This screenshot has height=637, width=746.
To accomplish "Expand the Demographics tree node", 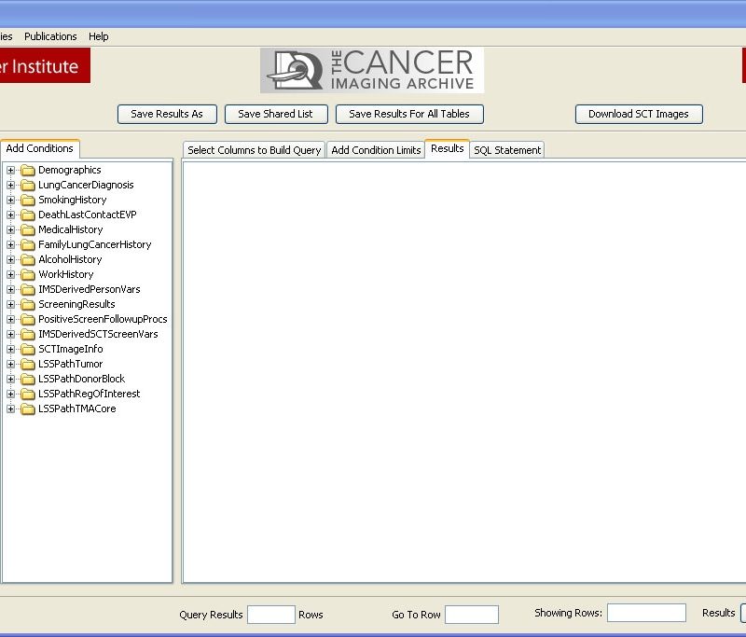I will (x=10, y=170).
